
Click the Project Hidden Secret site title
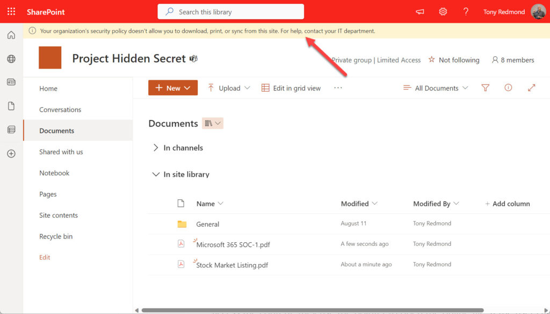(x=129, y=58)
